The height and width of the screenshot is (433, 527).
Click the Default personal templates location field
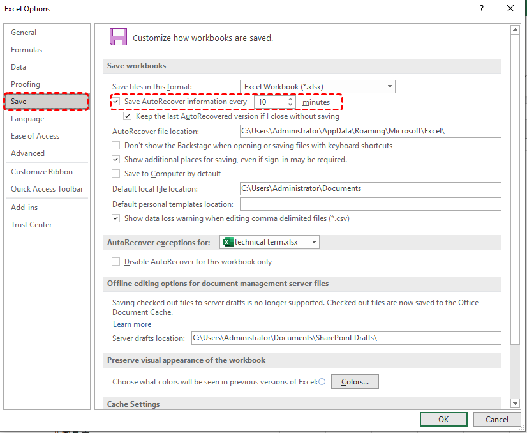coord(371,204)
